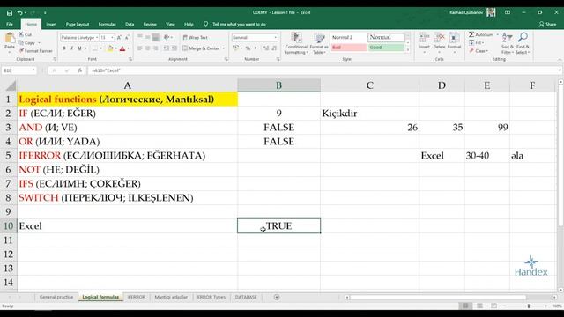Add a new sheet with the plus icon
This screenshot has height=317, width=564.
coord(277,298)
